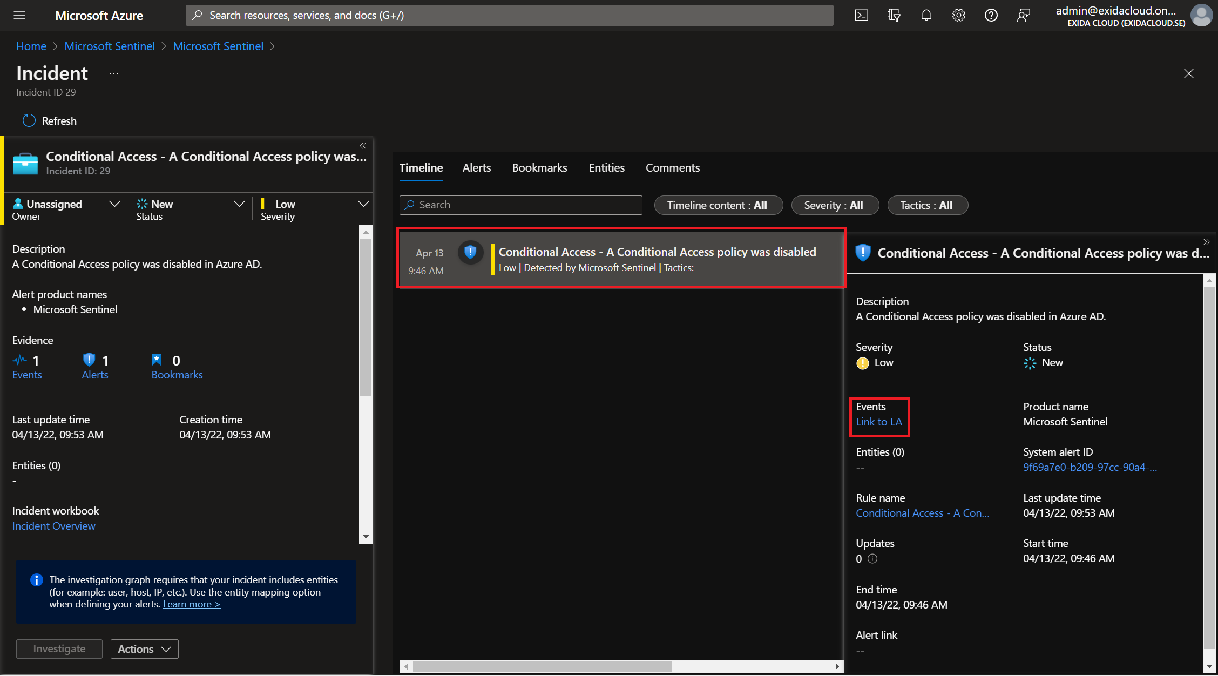Click the account avatar for admin@exidacloud
The image size is (1218, 676).
(1201, 15)
